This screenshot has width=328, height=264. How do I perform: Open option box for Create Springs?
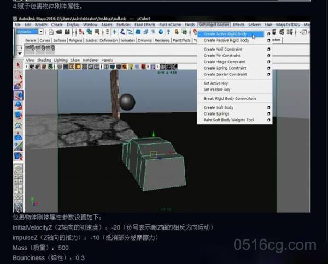point(268,114)
